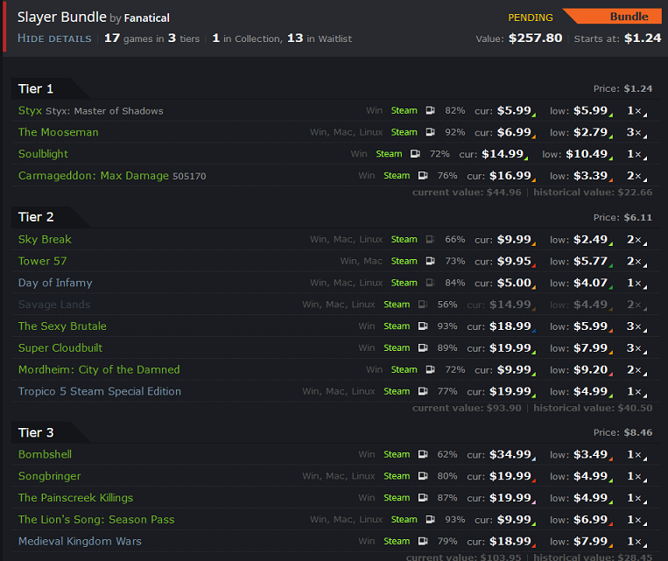Viewport: 668px width, 561px height.
Task: Click trading cards icon for Super Cloudbuilt
Action: coord(423,348)
